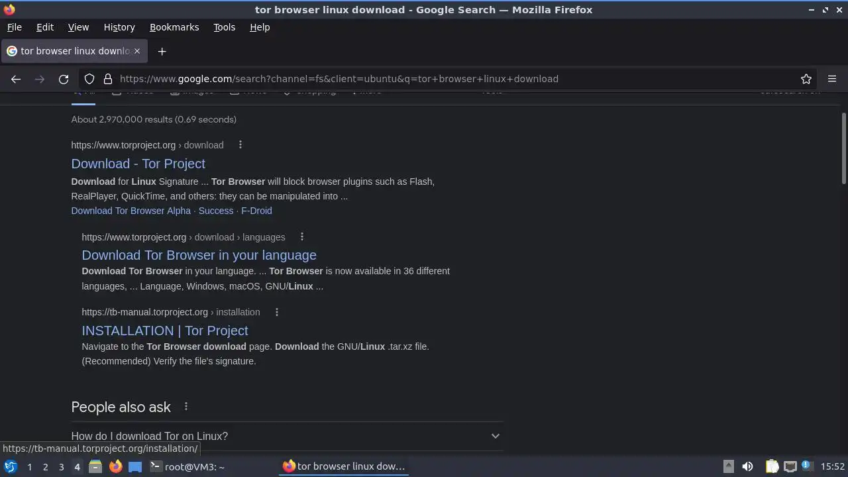Viewport: 848px width, 477px height.
Task: Click the page vertical scrollbar thumb
Action: [843, 149]
